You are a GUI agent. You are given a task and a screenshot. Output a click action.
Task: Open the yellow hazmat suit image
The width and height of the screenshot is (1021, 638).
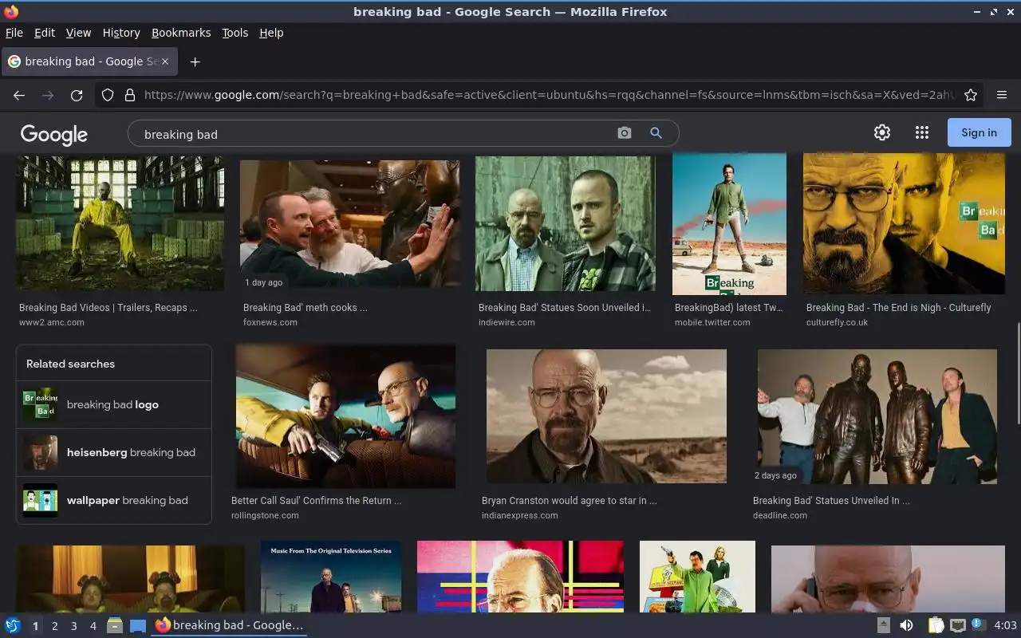(120, 223)
